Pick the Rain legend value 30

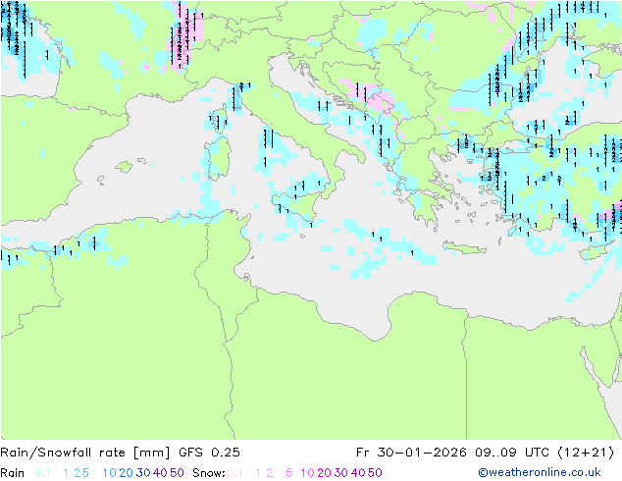[143, 473]
